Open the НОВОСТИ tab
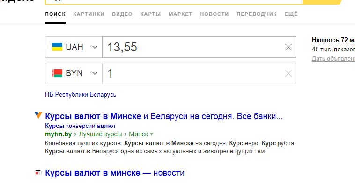355x184 pixels. [214, 14]
